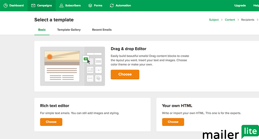
Task: Choose the Your own HTML option
Action: pyautogui.click(x=173, y=122)
